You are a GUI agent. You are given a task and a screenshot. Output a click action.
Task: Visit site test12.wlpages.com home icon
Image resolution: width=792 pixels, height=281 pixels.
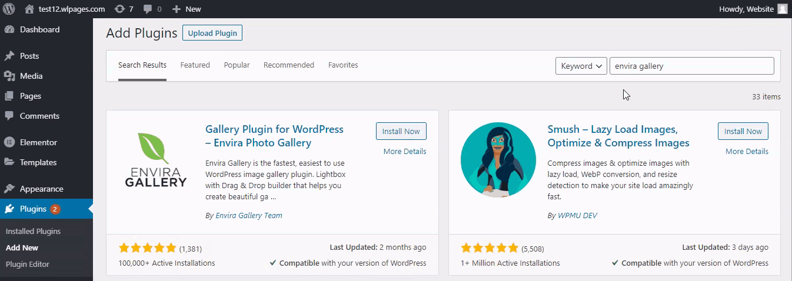click(x=29, y=9)
